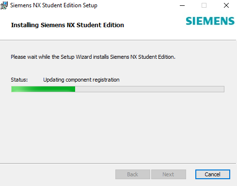Click the 'Installing Siemens NX Student Edition' heading

pos(67,25)
